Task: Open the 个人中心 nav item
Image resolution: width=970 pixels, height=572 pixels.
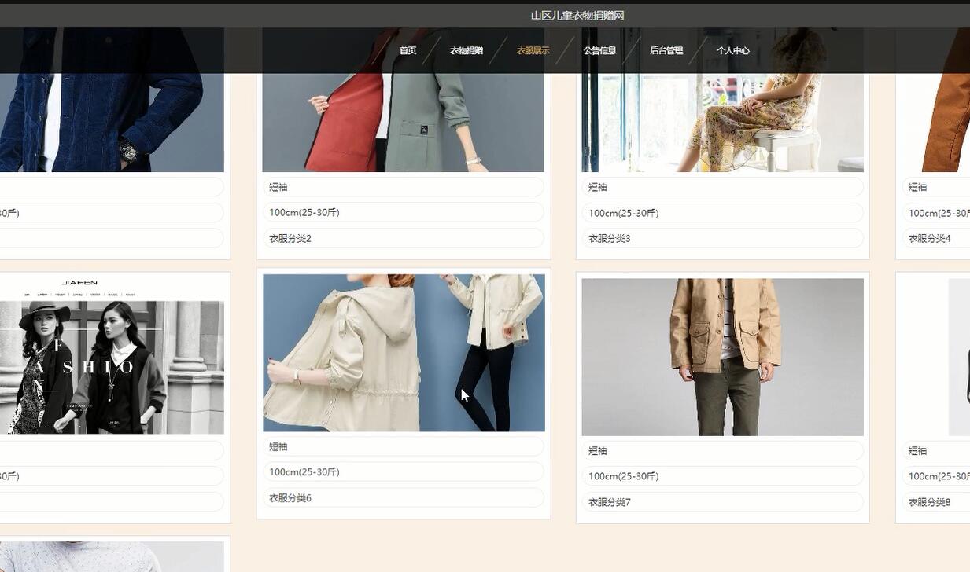Action: [x=732, y=50]
